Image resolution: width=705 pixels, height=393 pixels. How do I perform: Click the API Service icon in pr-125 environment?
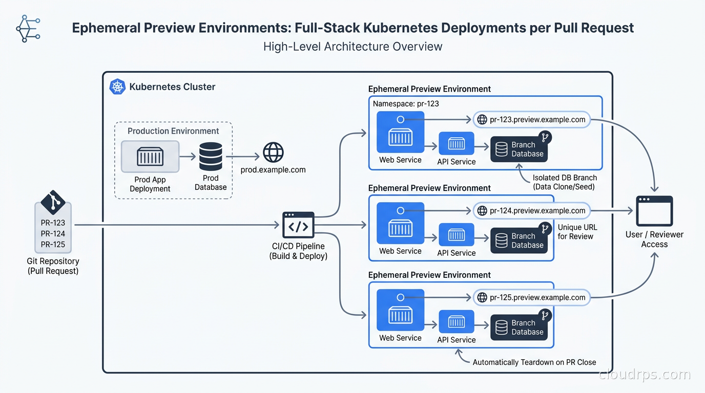click(x=457, y=322)
